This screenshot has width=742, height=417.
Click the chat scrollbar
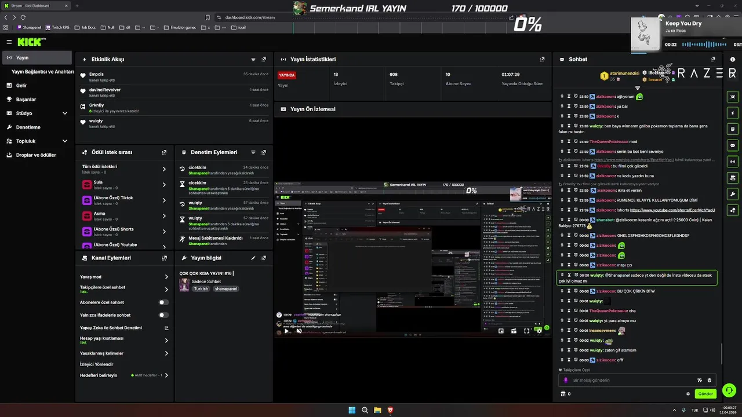point(722,353)
